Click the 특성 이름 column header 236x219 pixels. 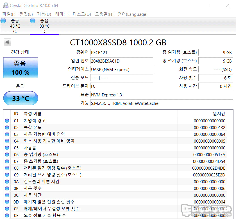click(100, 114)
